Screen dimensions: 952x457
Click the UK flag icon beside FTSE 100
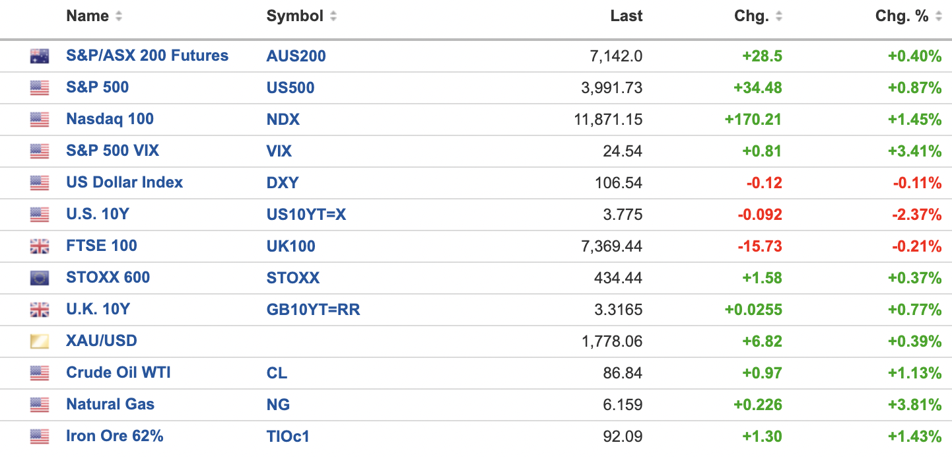pos(40,246)
